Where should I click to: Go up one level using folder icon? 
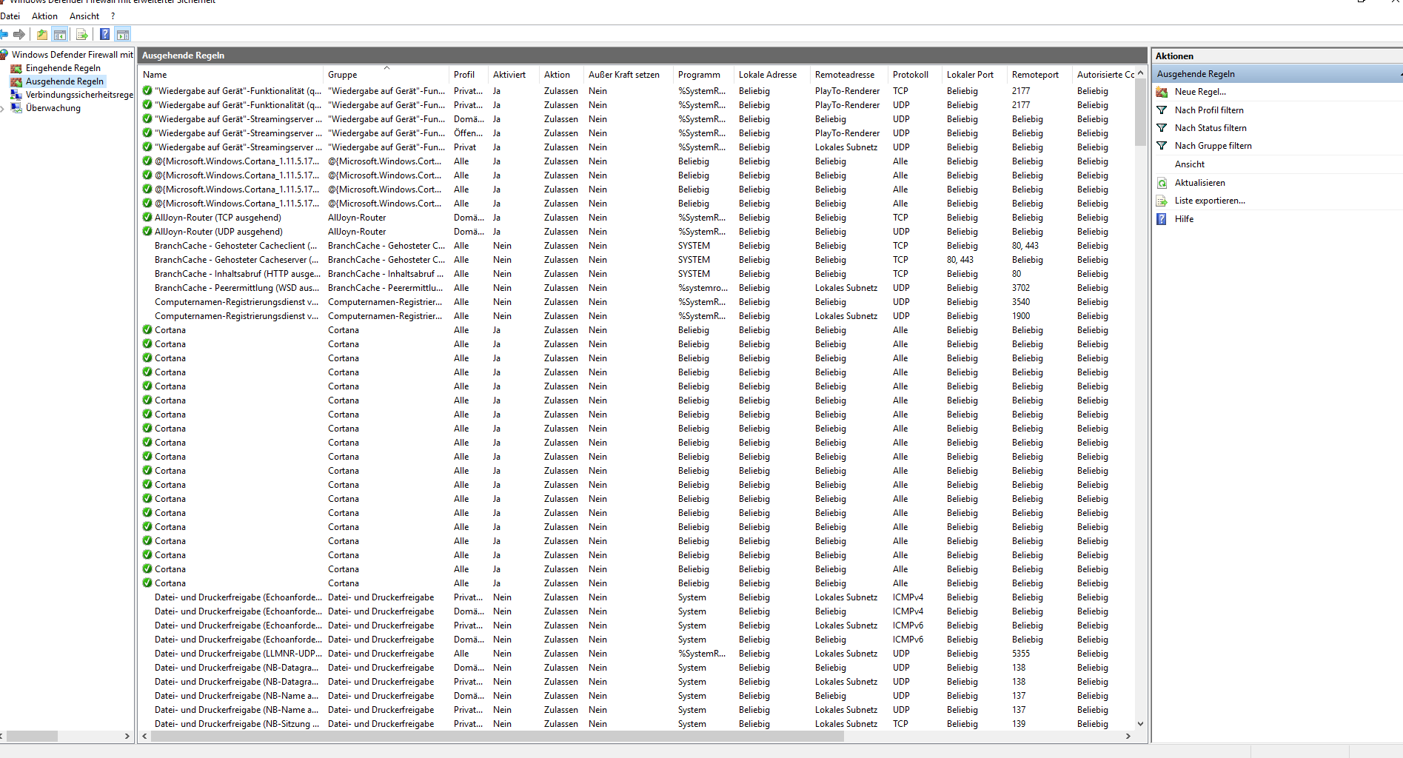42,34
